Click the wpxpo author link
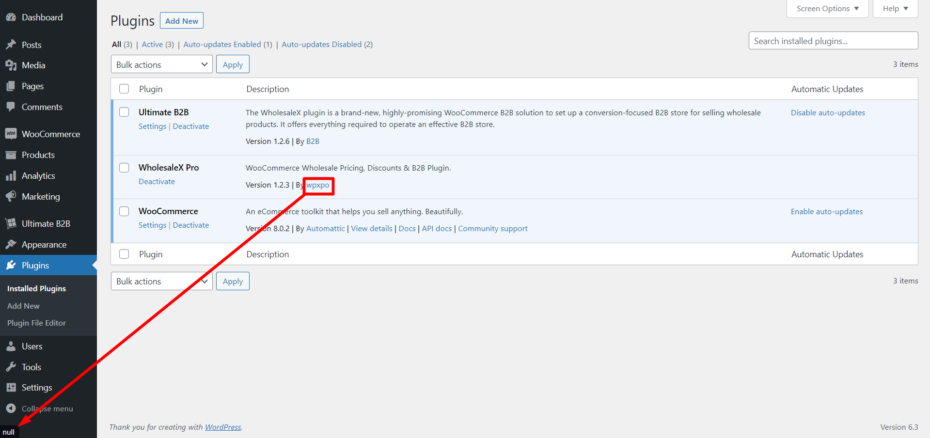 [318, 185]
